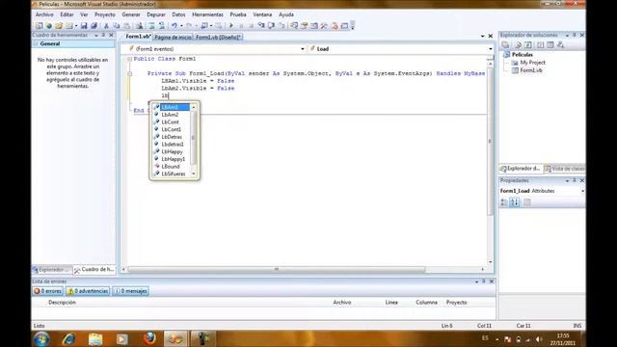This screenshot has width=617, height=347.
Task: Click Show All Files in Explorador de soluciones
Action: pyautogui.click(x=518, y=45)
